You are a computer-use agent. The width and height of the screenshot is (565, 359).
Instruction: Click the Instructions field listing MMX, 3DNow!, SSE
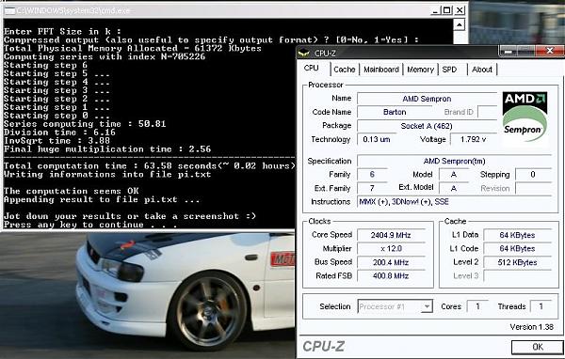pyautogui.click(x=455, y=201)
